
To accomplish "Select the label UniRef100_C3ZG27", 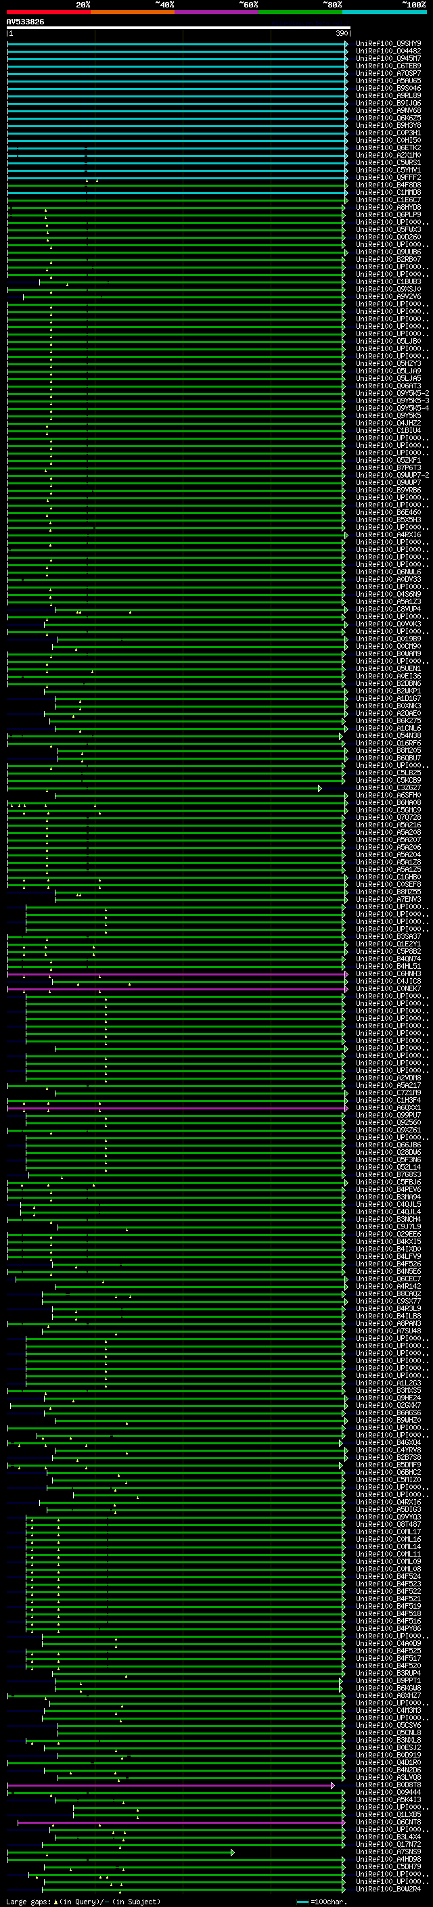I will [388, 787].
